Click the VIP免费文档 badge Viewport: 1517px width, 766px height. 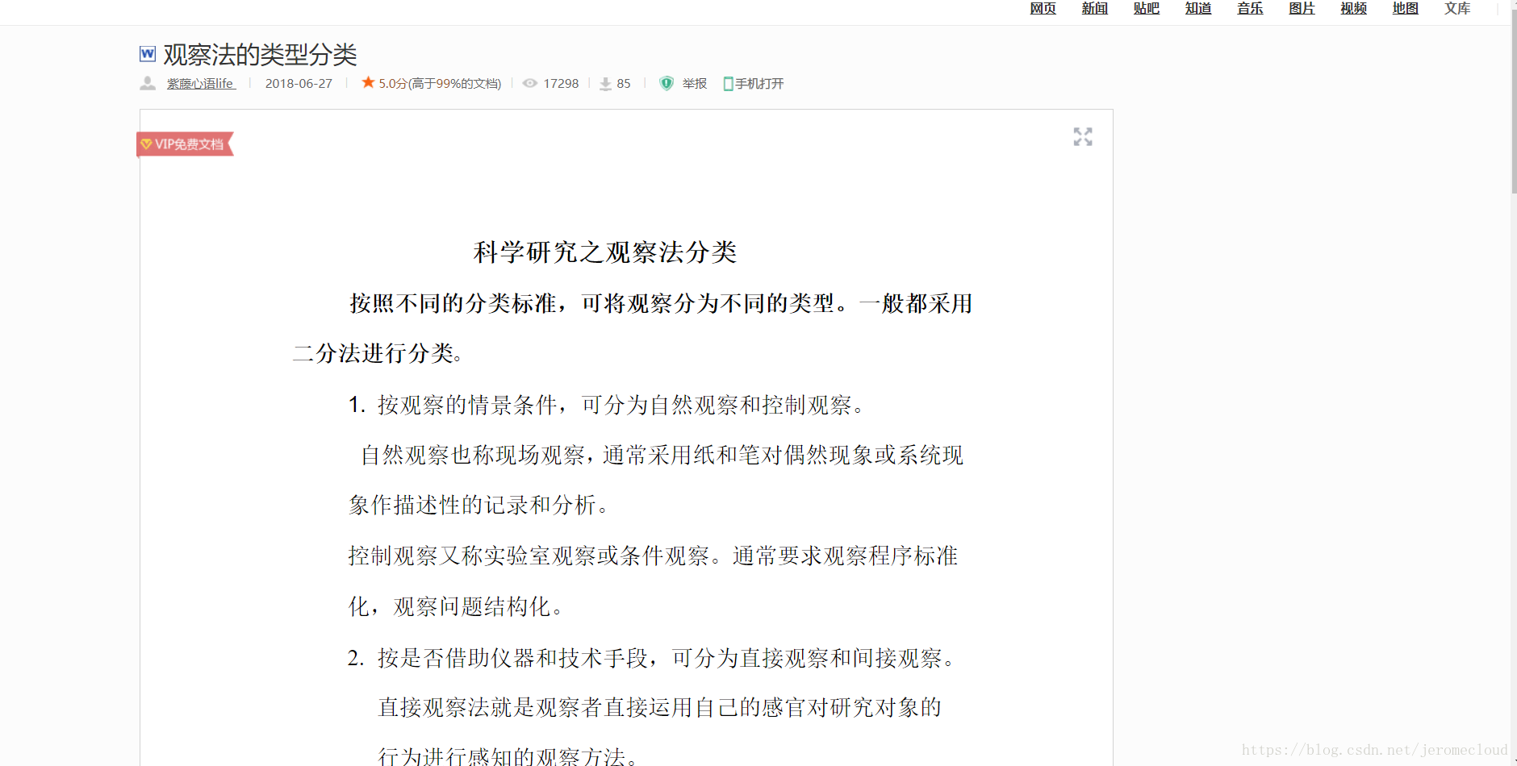click(x=185, y=144)
